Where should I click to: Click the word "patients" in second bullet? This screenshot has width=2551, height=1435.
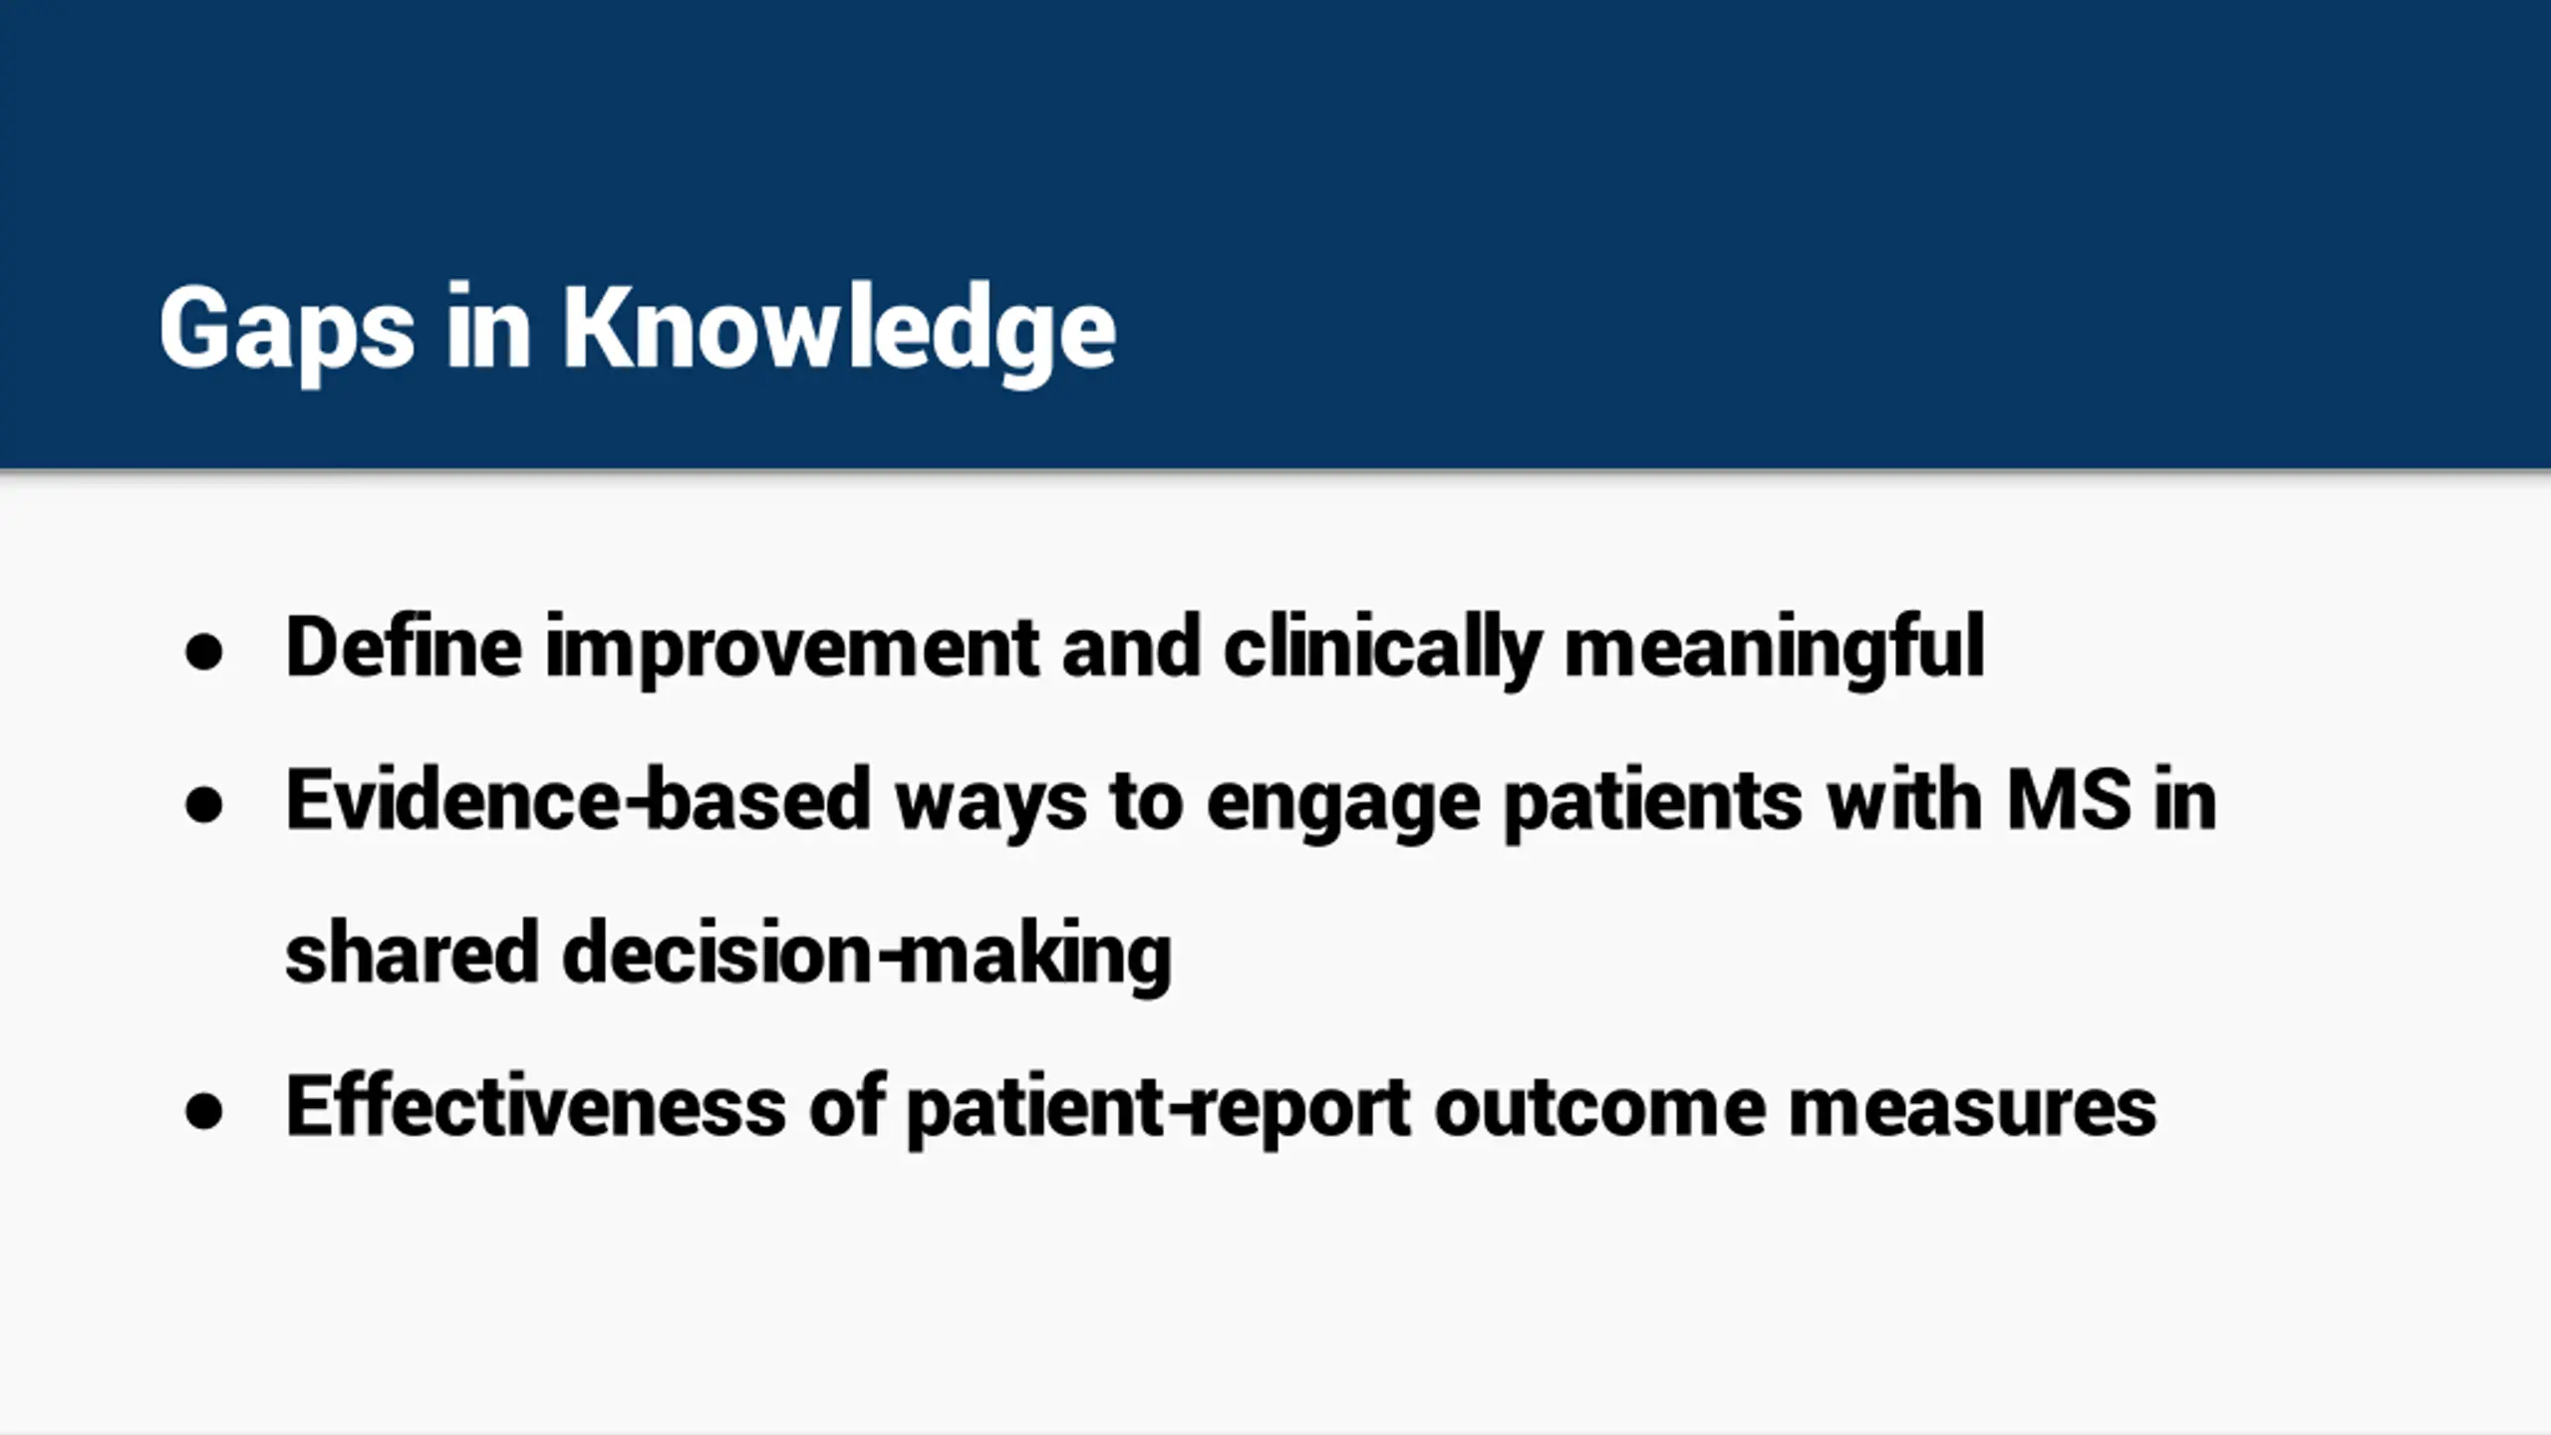click(x=1653, y=803)
